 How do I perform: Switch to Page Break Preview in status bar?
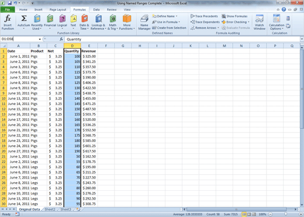pos(254,214)
